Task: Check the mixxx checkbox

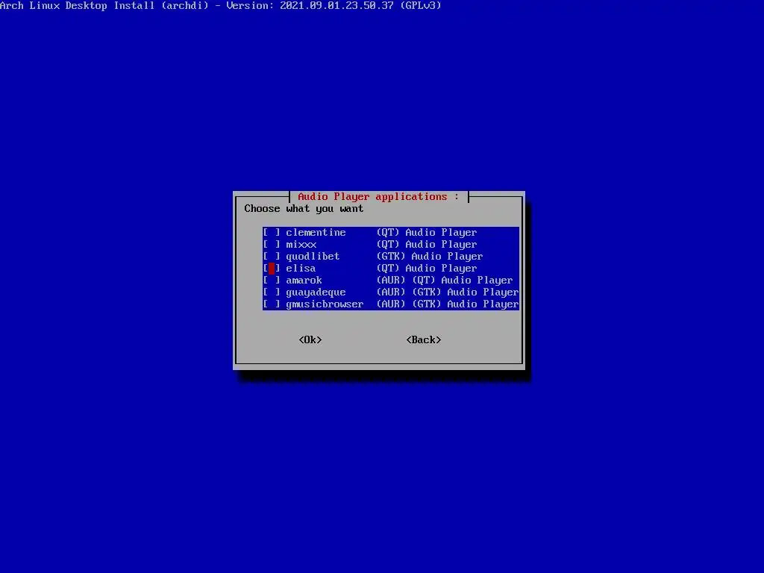Action: (x=272, y=245)
